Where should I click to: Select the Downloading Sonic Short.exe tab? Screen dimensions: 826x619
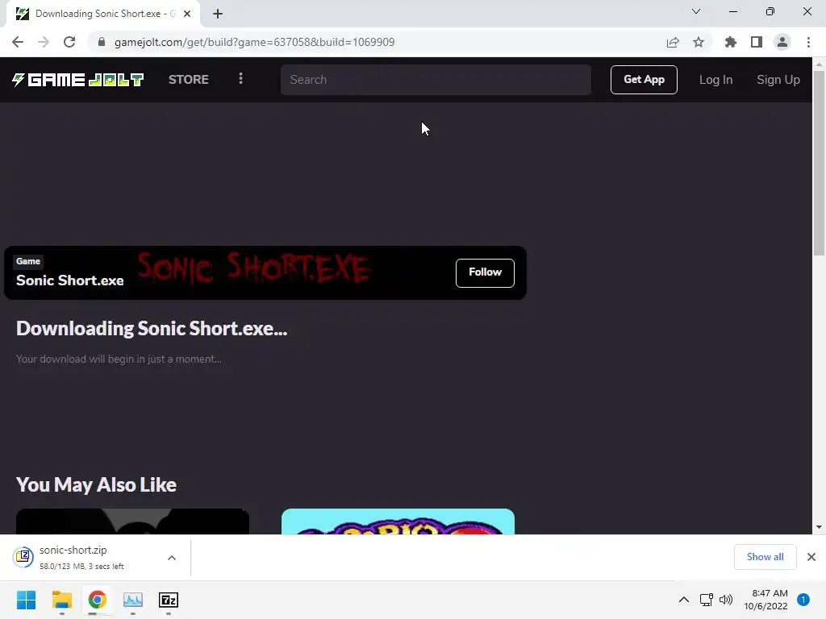click(102, 14)
